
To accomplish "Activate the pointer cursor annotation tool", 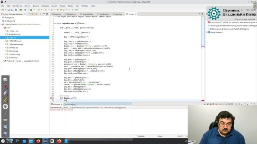I will (x=5, y=106).
